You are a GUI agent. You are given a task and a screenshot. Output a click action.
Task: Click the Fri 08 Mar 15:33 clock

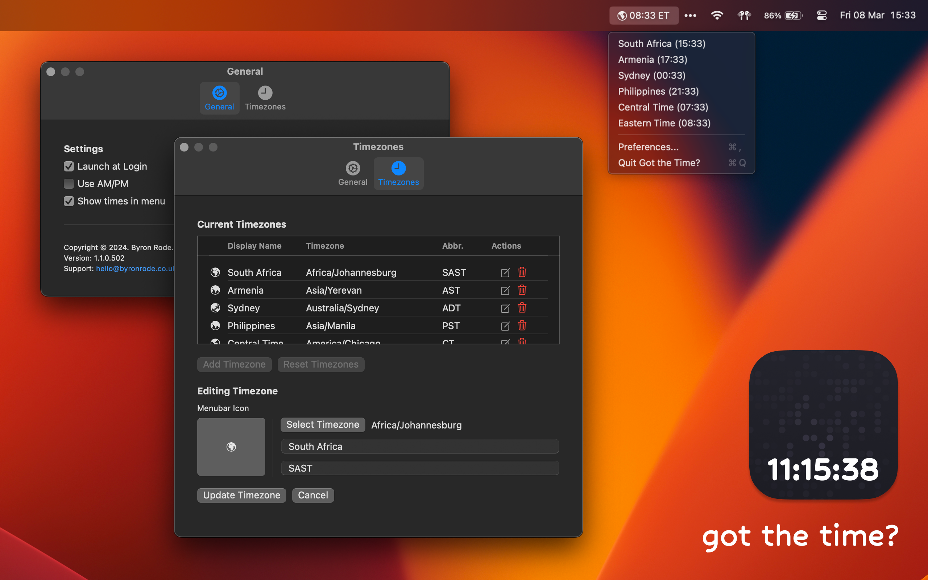pyautogui.click(x=877, y=15)
